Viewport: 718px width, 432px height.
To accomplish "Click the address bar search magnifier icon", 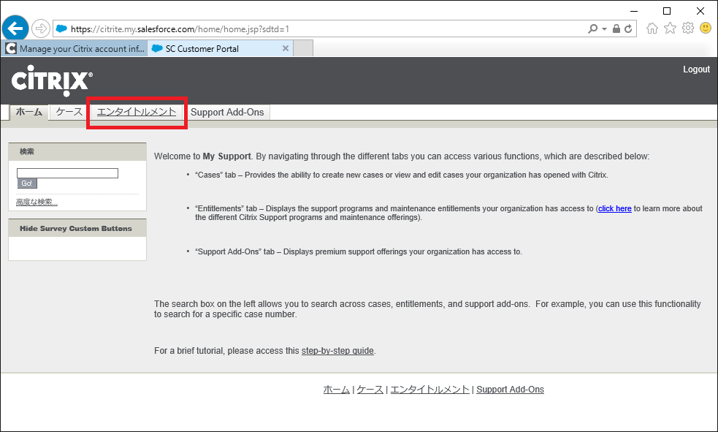I will (592, 29).
